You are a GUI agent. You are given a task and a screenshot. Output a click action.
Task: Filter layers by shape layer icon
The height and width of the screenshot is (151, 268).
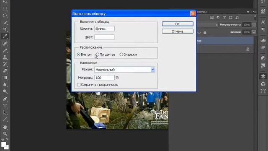tap(231, 18)
